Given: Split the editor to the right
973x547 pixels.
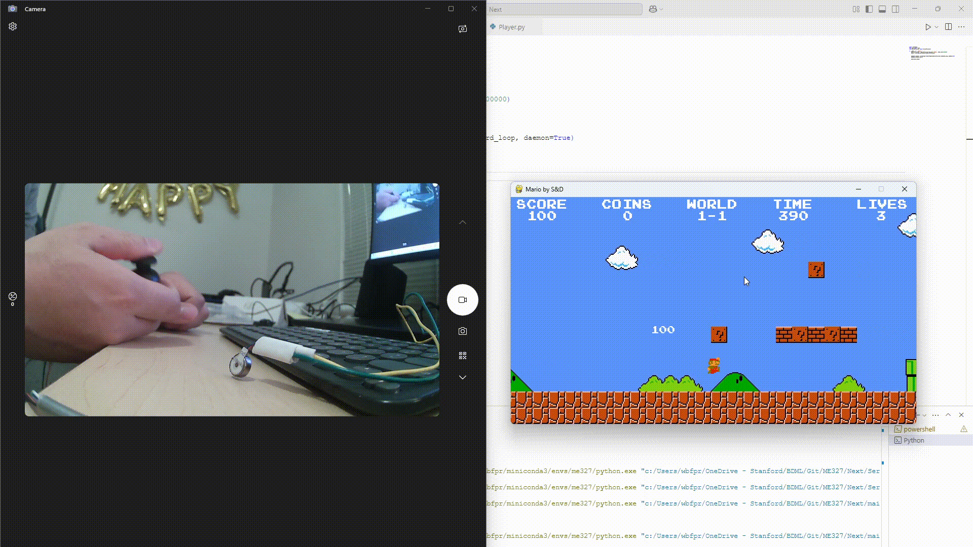Looking at the screenshot, I should [x=948, y=27].
